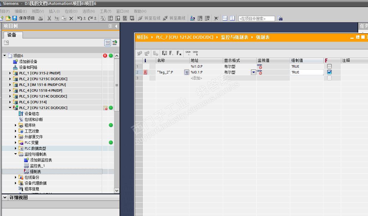Screen dimensions: 368x216
Task: Collapse PLC_7 [CPU 1212C DC/DC/DC] node
Action: [10, 108]
